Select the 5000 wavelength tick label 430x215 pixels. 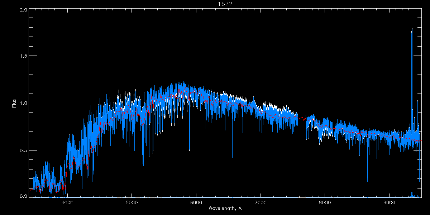coord(132,202)
